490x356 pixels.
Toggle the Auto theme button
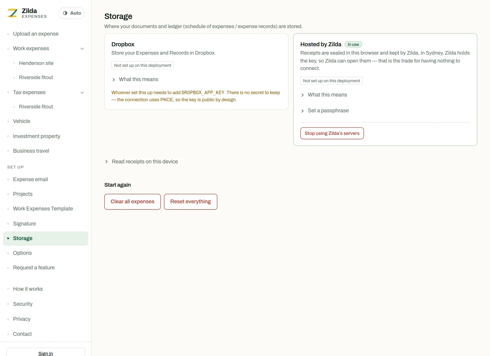coord(72,13)
